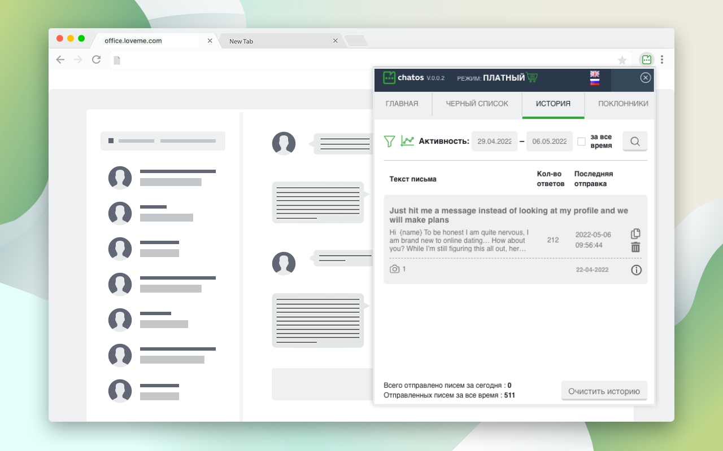Open the activity chart icon
723x451 pixels.
point(407,141)
